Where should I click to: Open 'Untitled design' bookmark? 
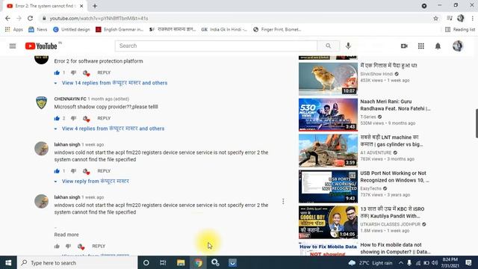[x=72, y=30]
